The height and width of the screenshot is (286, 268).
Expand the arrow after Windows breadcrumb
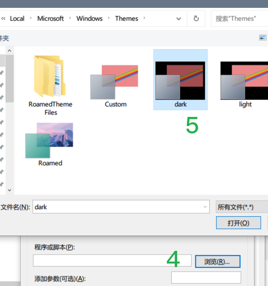point(109,18)
